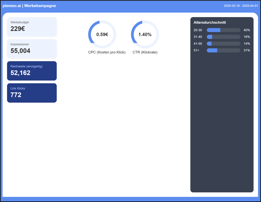Click the 41-50 age progress bar
The image size is (261, 202).
pos(223,44)
